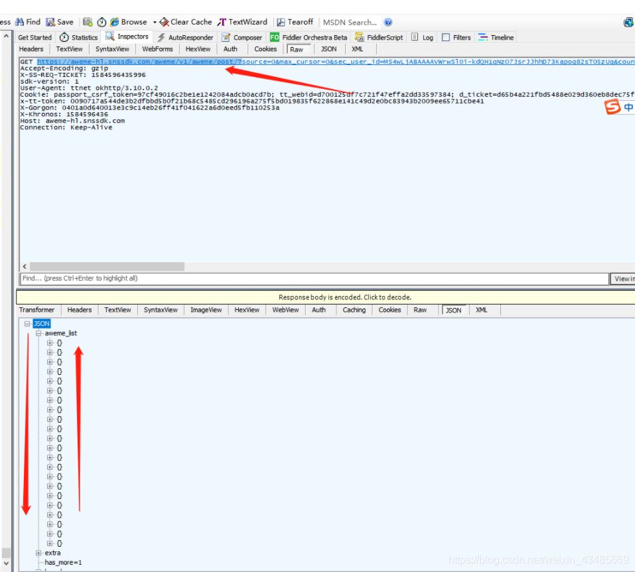Click the camera screenshot icon in toolbar
Image resolution: width=635 pixels, height=572 pixels.
[x=88, y=22]
